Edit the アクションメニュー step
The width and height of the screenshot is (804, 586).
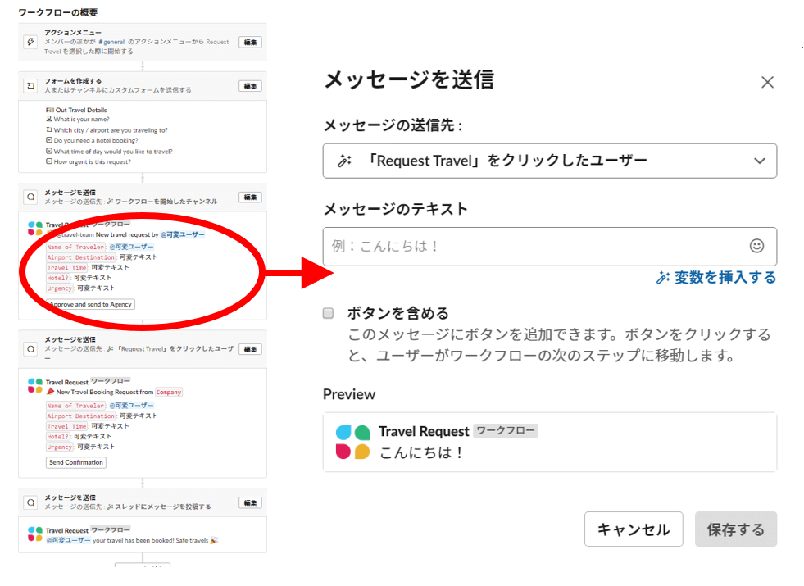(250, 42)
